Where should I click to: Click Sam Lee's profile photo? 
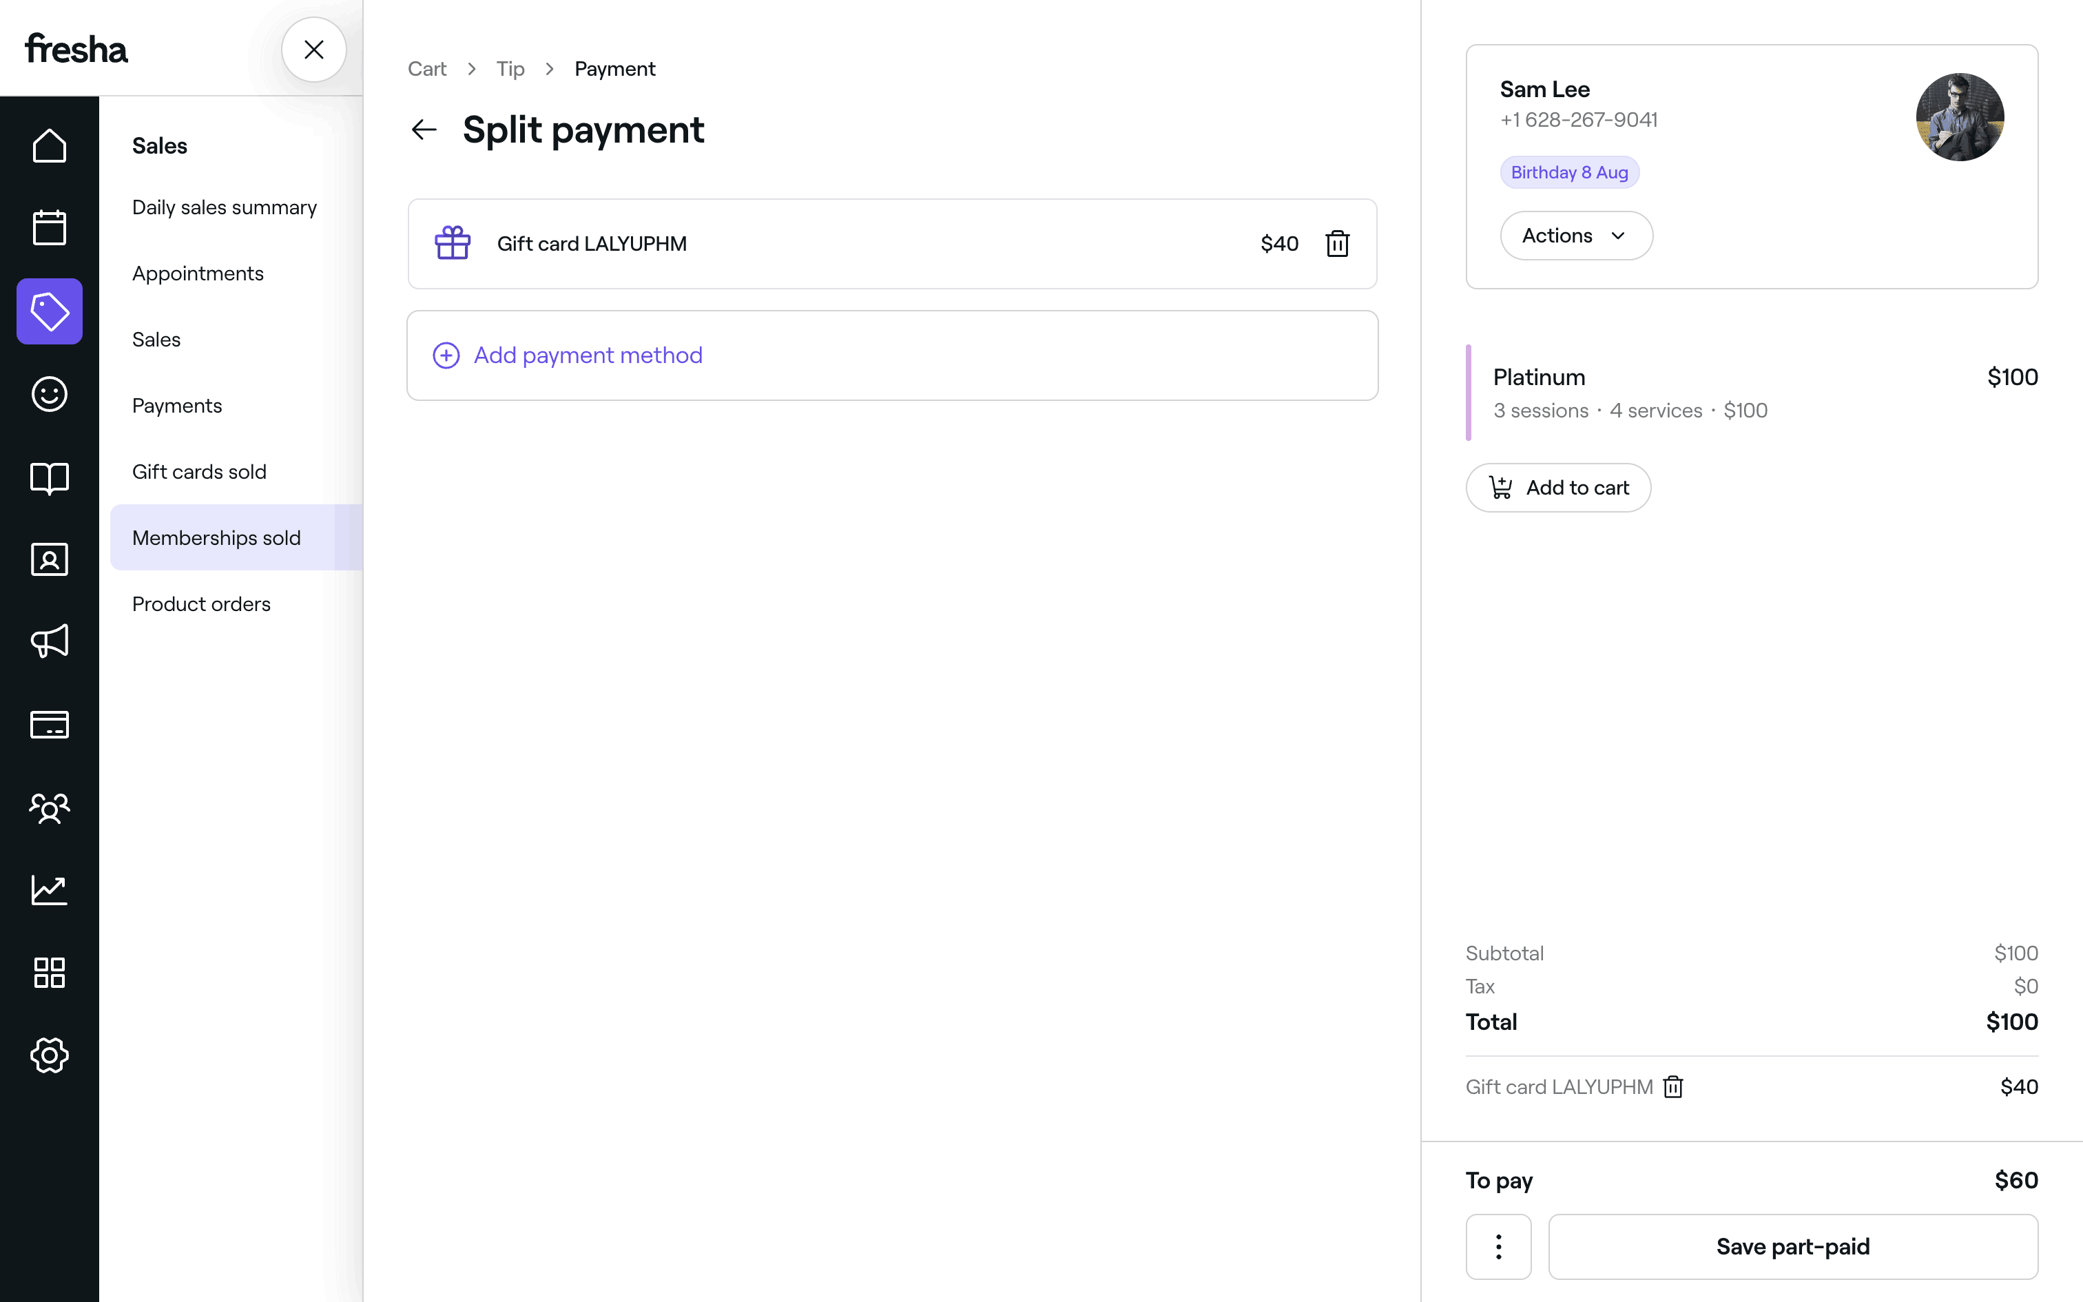tap(1959, 117)
